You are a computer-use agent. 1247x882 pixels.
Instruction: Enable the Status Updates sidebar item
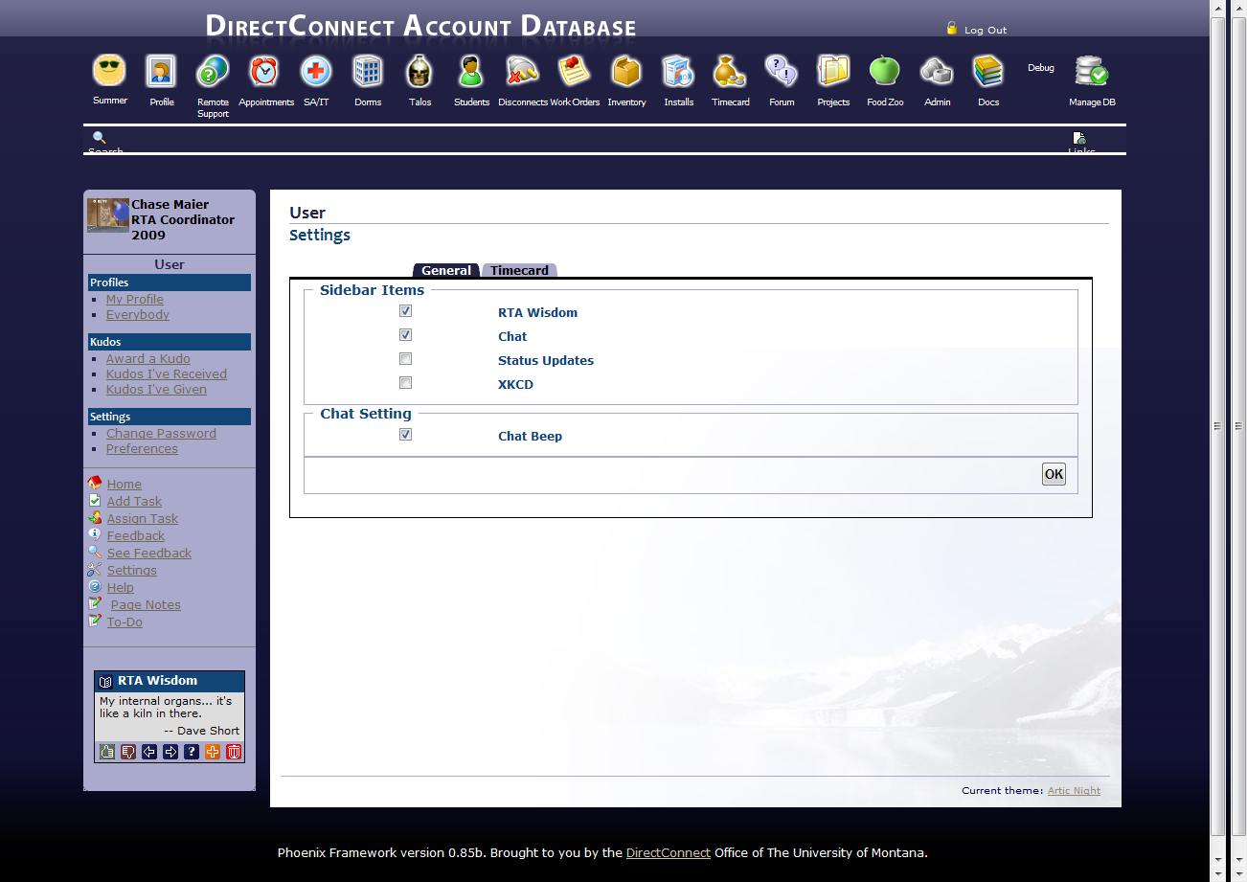(405, 359)
